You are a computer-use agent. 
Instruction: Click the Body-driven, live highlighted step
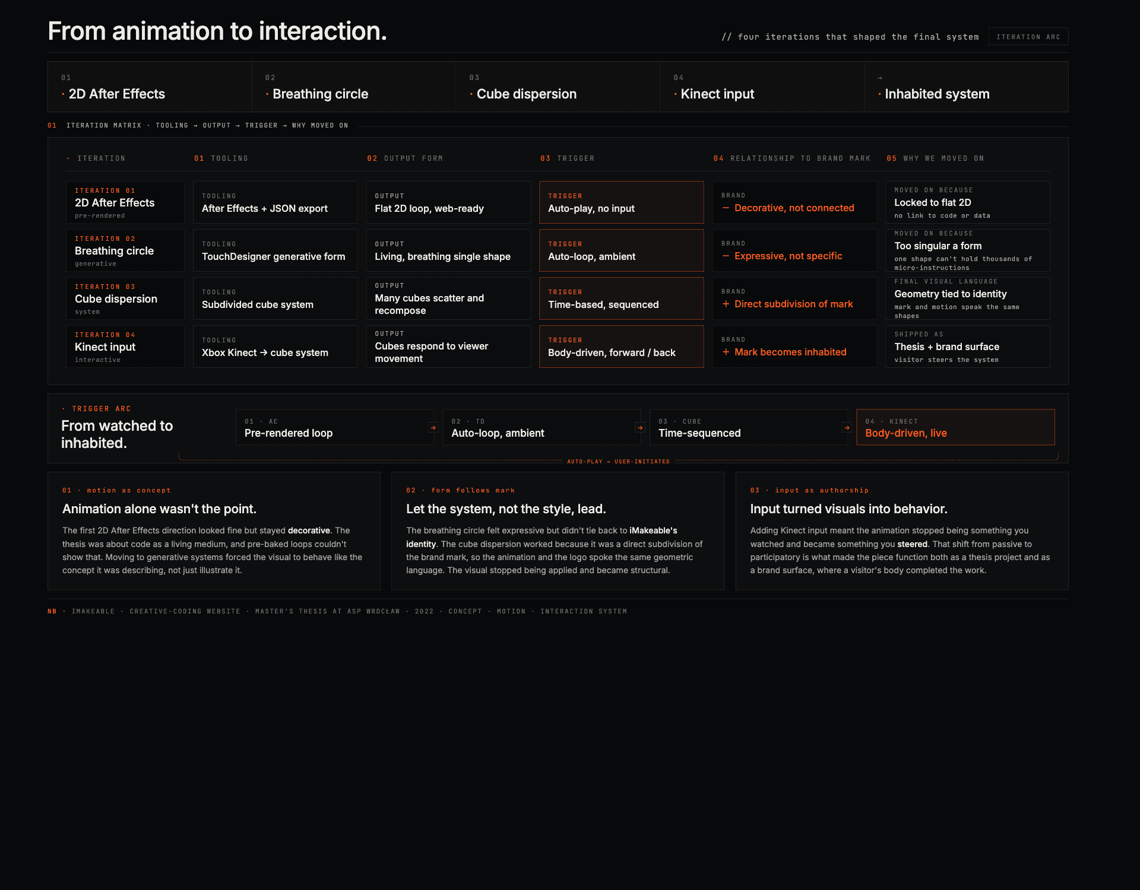coord(955,427)
